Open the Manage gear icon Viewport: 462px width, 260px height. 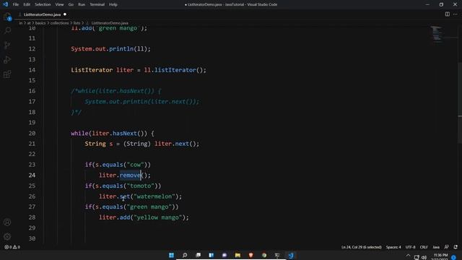7,236
